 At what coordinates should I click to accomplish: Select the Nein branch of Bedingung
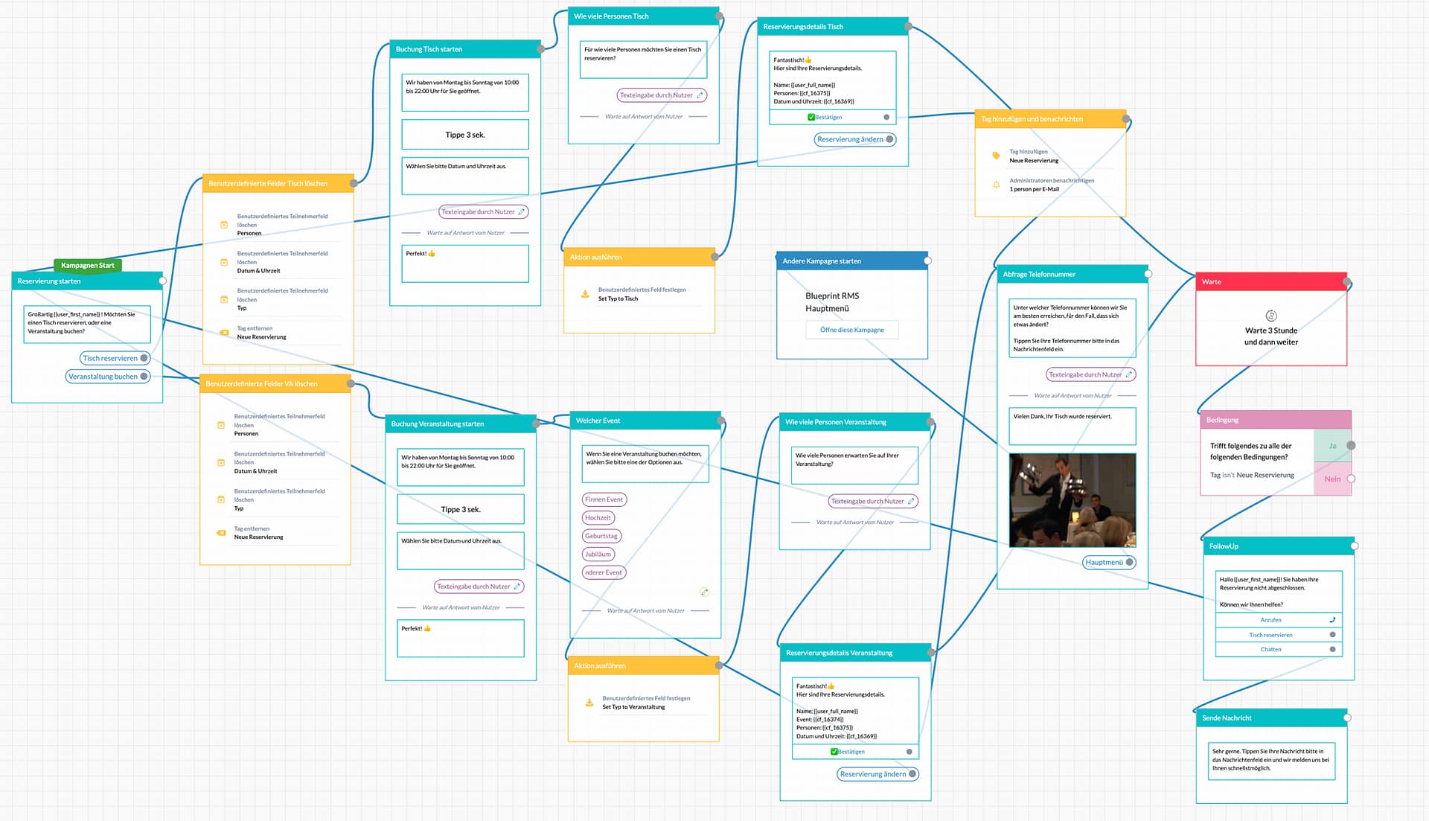[1332, 479]
